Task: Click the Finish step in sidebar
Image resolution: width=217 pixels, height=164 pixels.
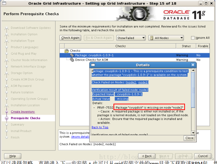Action: point(15,137)
